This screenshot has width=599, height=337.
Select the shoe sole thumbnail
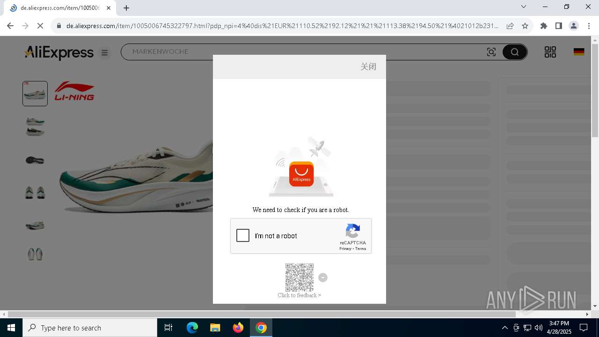tap(35, 160)
